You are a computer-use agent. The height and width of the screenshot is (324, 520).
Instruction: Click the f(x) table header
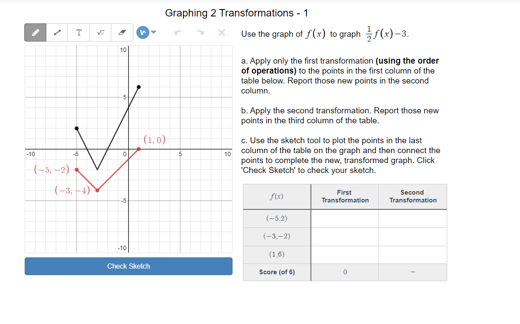pos(277,197)
